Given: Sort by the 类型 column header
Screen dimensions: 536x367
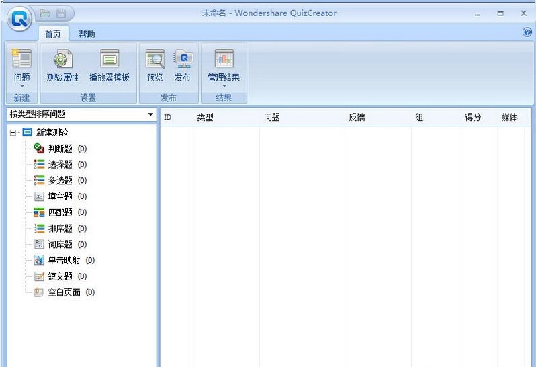Looking at the screenshot, I should 205,118.
